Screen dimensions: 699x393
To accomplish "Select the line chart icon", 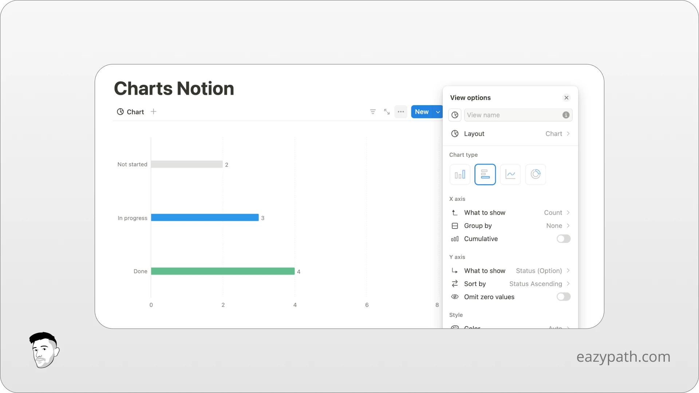I will tap(510, 174).
